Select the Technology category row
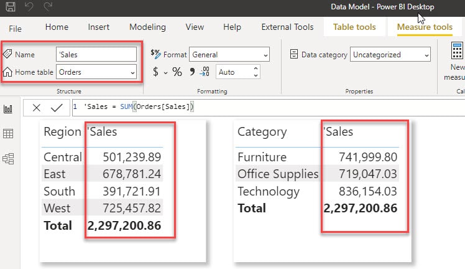 (317, 191)
